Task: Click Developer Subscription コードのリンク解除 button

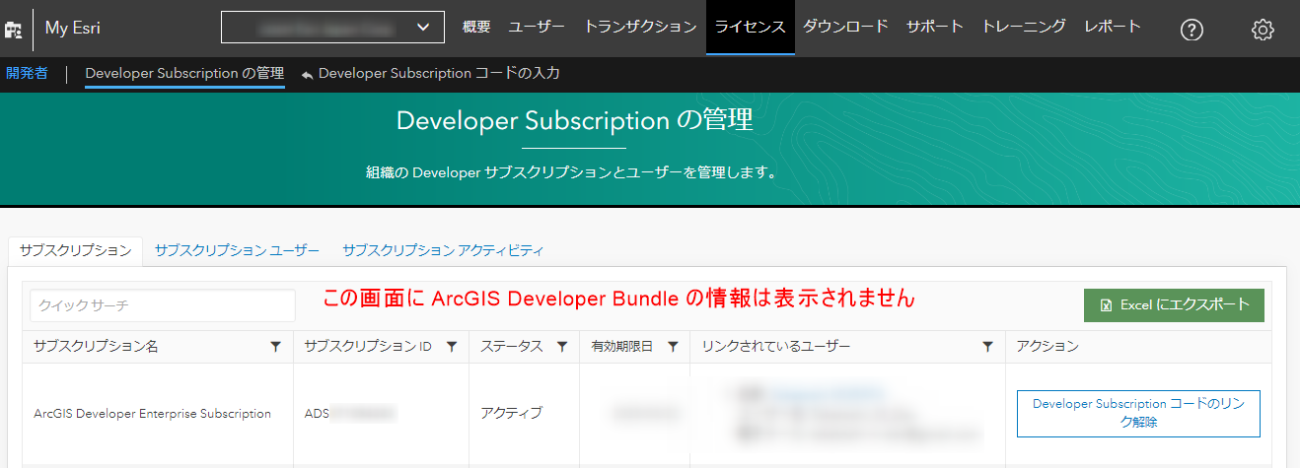Action: click(1138, 414)
